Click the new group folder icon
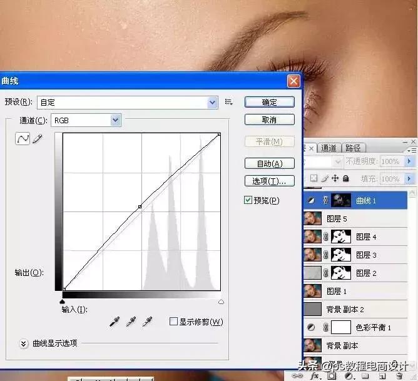418x381 pixels. pos(365,376)
